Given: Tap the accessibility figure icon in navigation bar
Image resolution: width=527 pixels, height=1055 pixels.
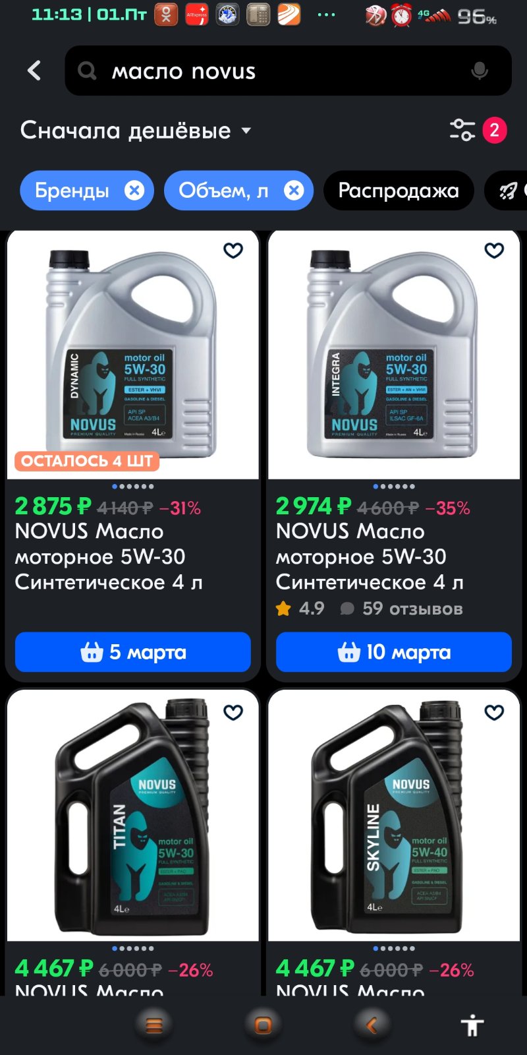Looking at the screenshot, I should click(x=472, y=1025).
